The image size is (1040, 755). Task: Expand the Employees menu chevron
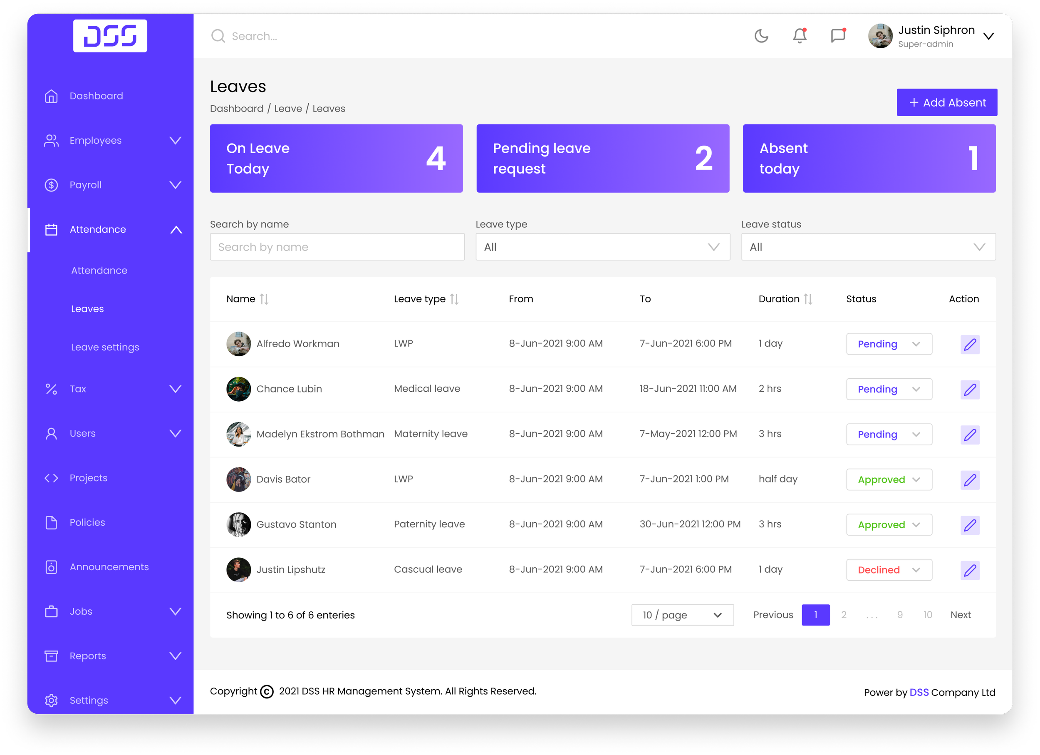click(176, 140)
